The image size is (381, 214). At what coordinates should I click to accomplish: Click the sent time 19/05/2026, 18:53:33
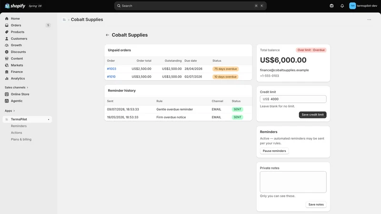(x=123, y=117)
